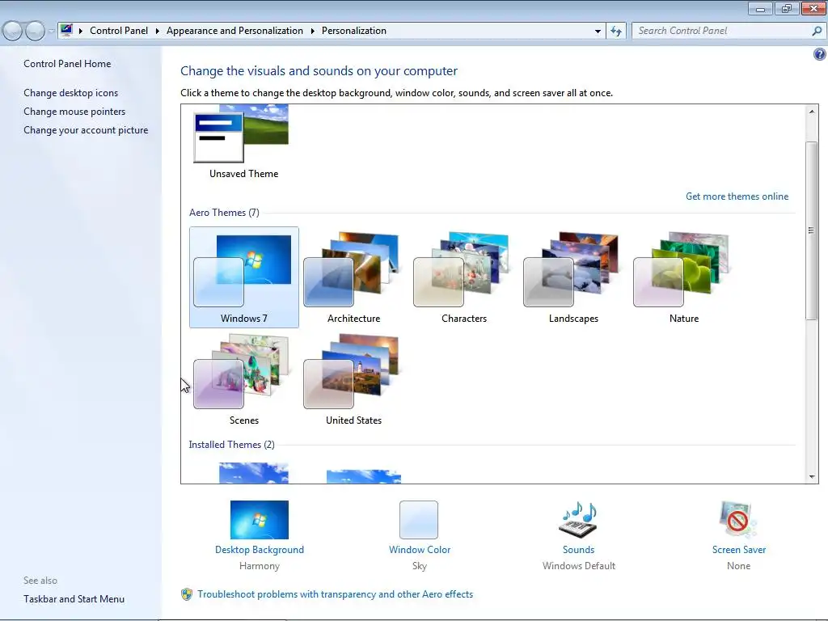Click the Personalization breadcrumb

(354, 31)
